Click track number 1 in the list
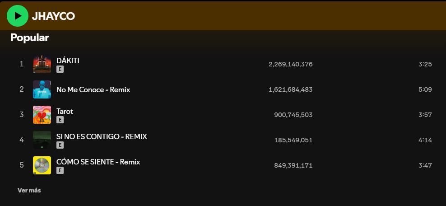Viewport: 446px width, 206px height. point(21,64)
